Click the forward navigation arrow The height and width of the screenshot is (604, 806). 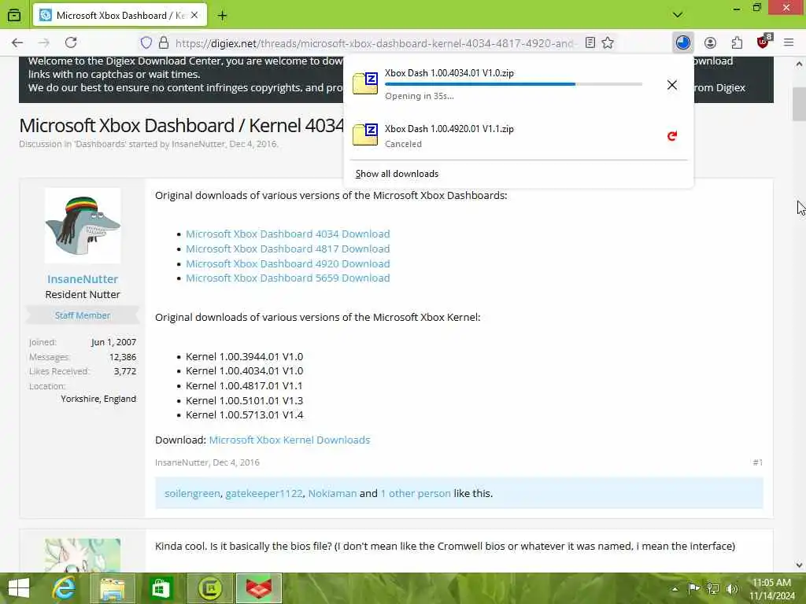[x=44, y=42]
